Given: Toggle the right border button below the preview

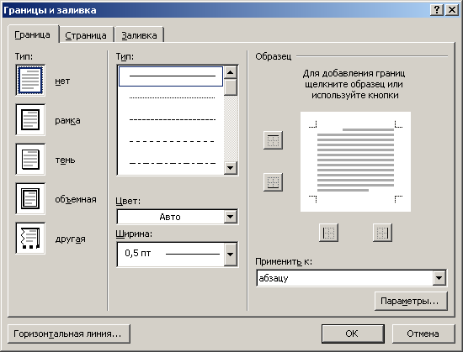Looking at the screenshot, I should (382, 233).
